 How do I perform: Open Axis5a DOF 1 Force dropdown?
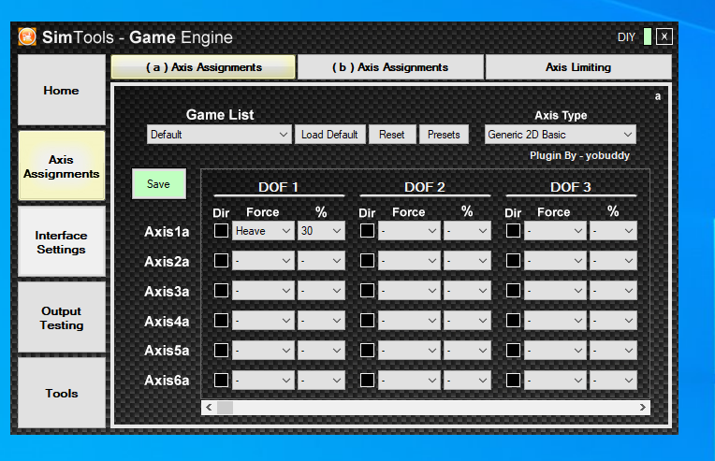(x=263, y=351)
